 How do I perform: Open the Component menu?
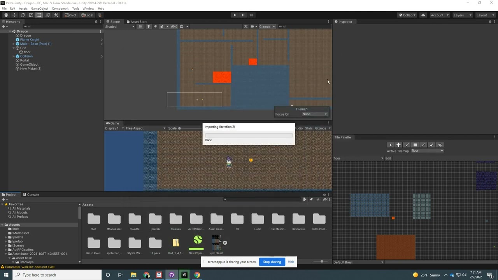[x=60, y=9]
